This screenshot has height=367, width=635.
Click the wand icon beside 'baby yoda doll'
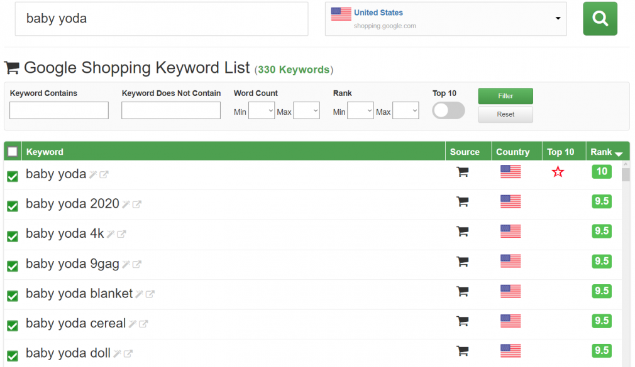click(x=117, y=354)
